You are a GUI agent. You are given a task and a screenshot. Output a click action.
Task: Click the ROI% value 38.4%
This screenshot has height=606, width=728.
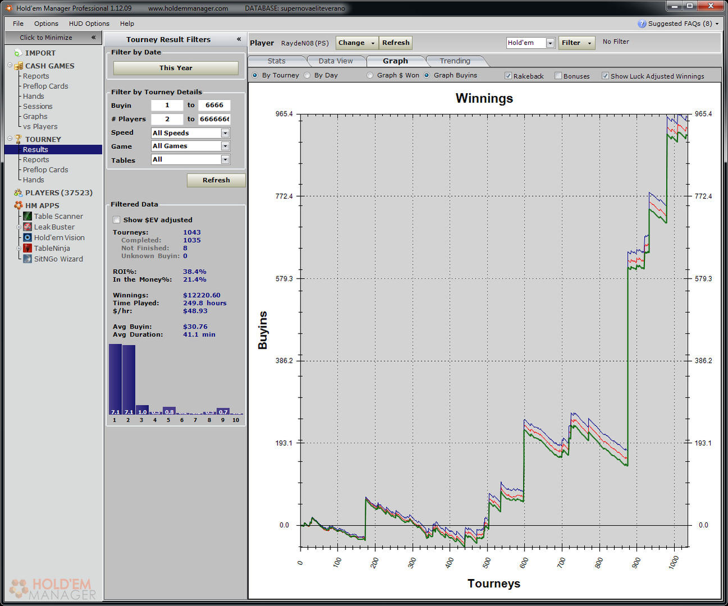tap(194, 271)
